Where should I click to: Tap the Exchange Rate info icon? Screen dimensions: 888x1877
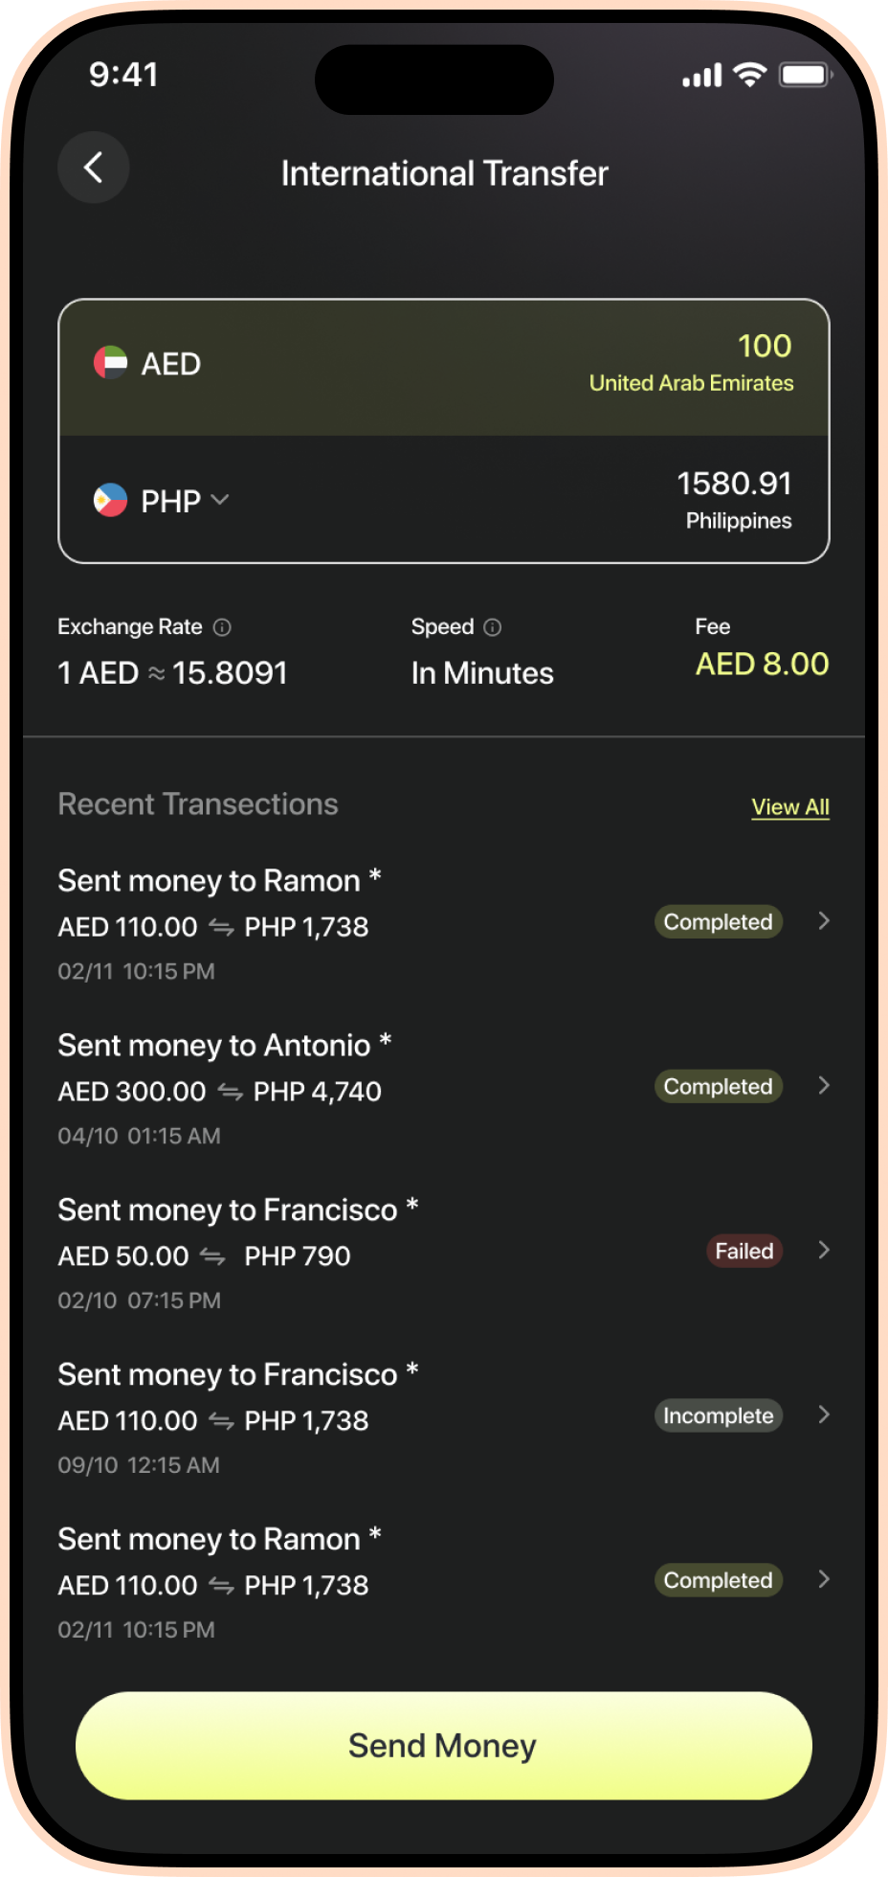point(222,627)
